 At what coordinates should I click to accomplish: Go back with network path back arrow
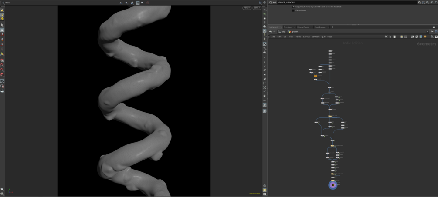(270, 32)
